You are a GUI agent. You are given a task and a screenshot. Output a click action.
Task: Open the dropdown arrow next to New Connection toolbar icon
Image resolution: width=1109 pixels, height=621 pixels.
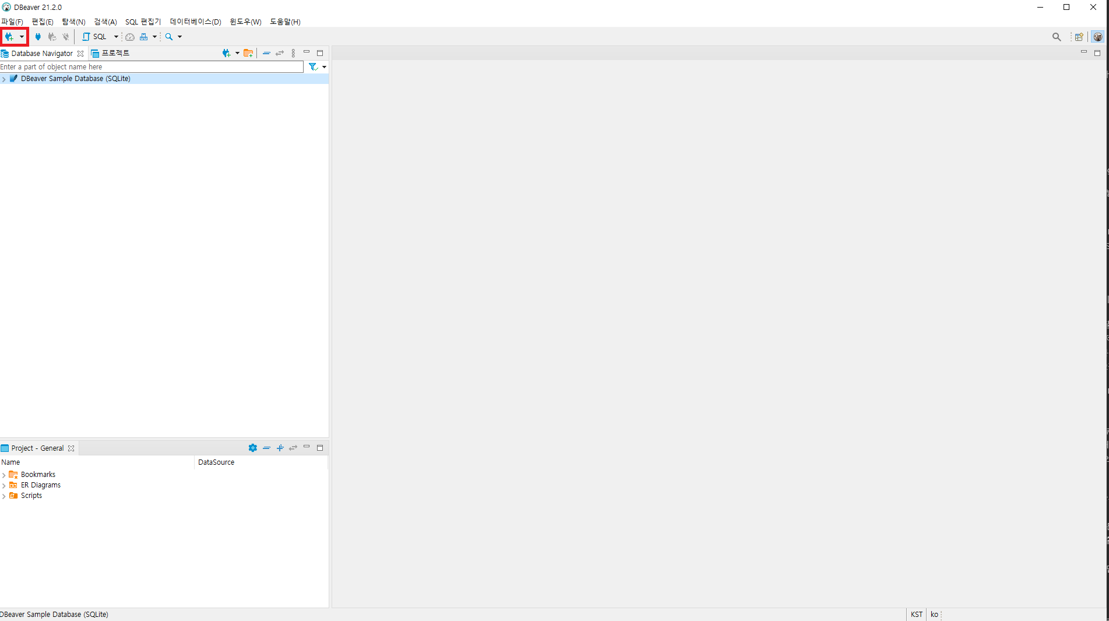point(22,37)
